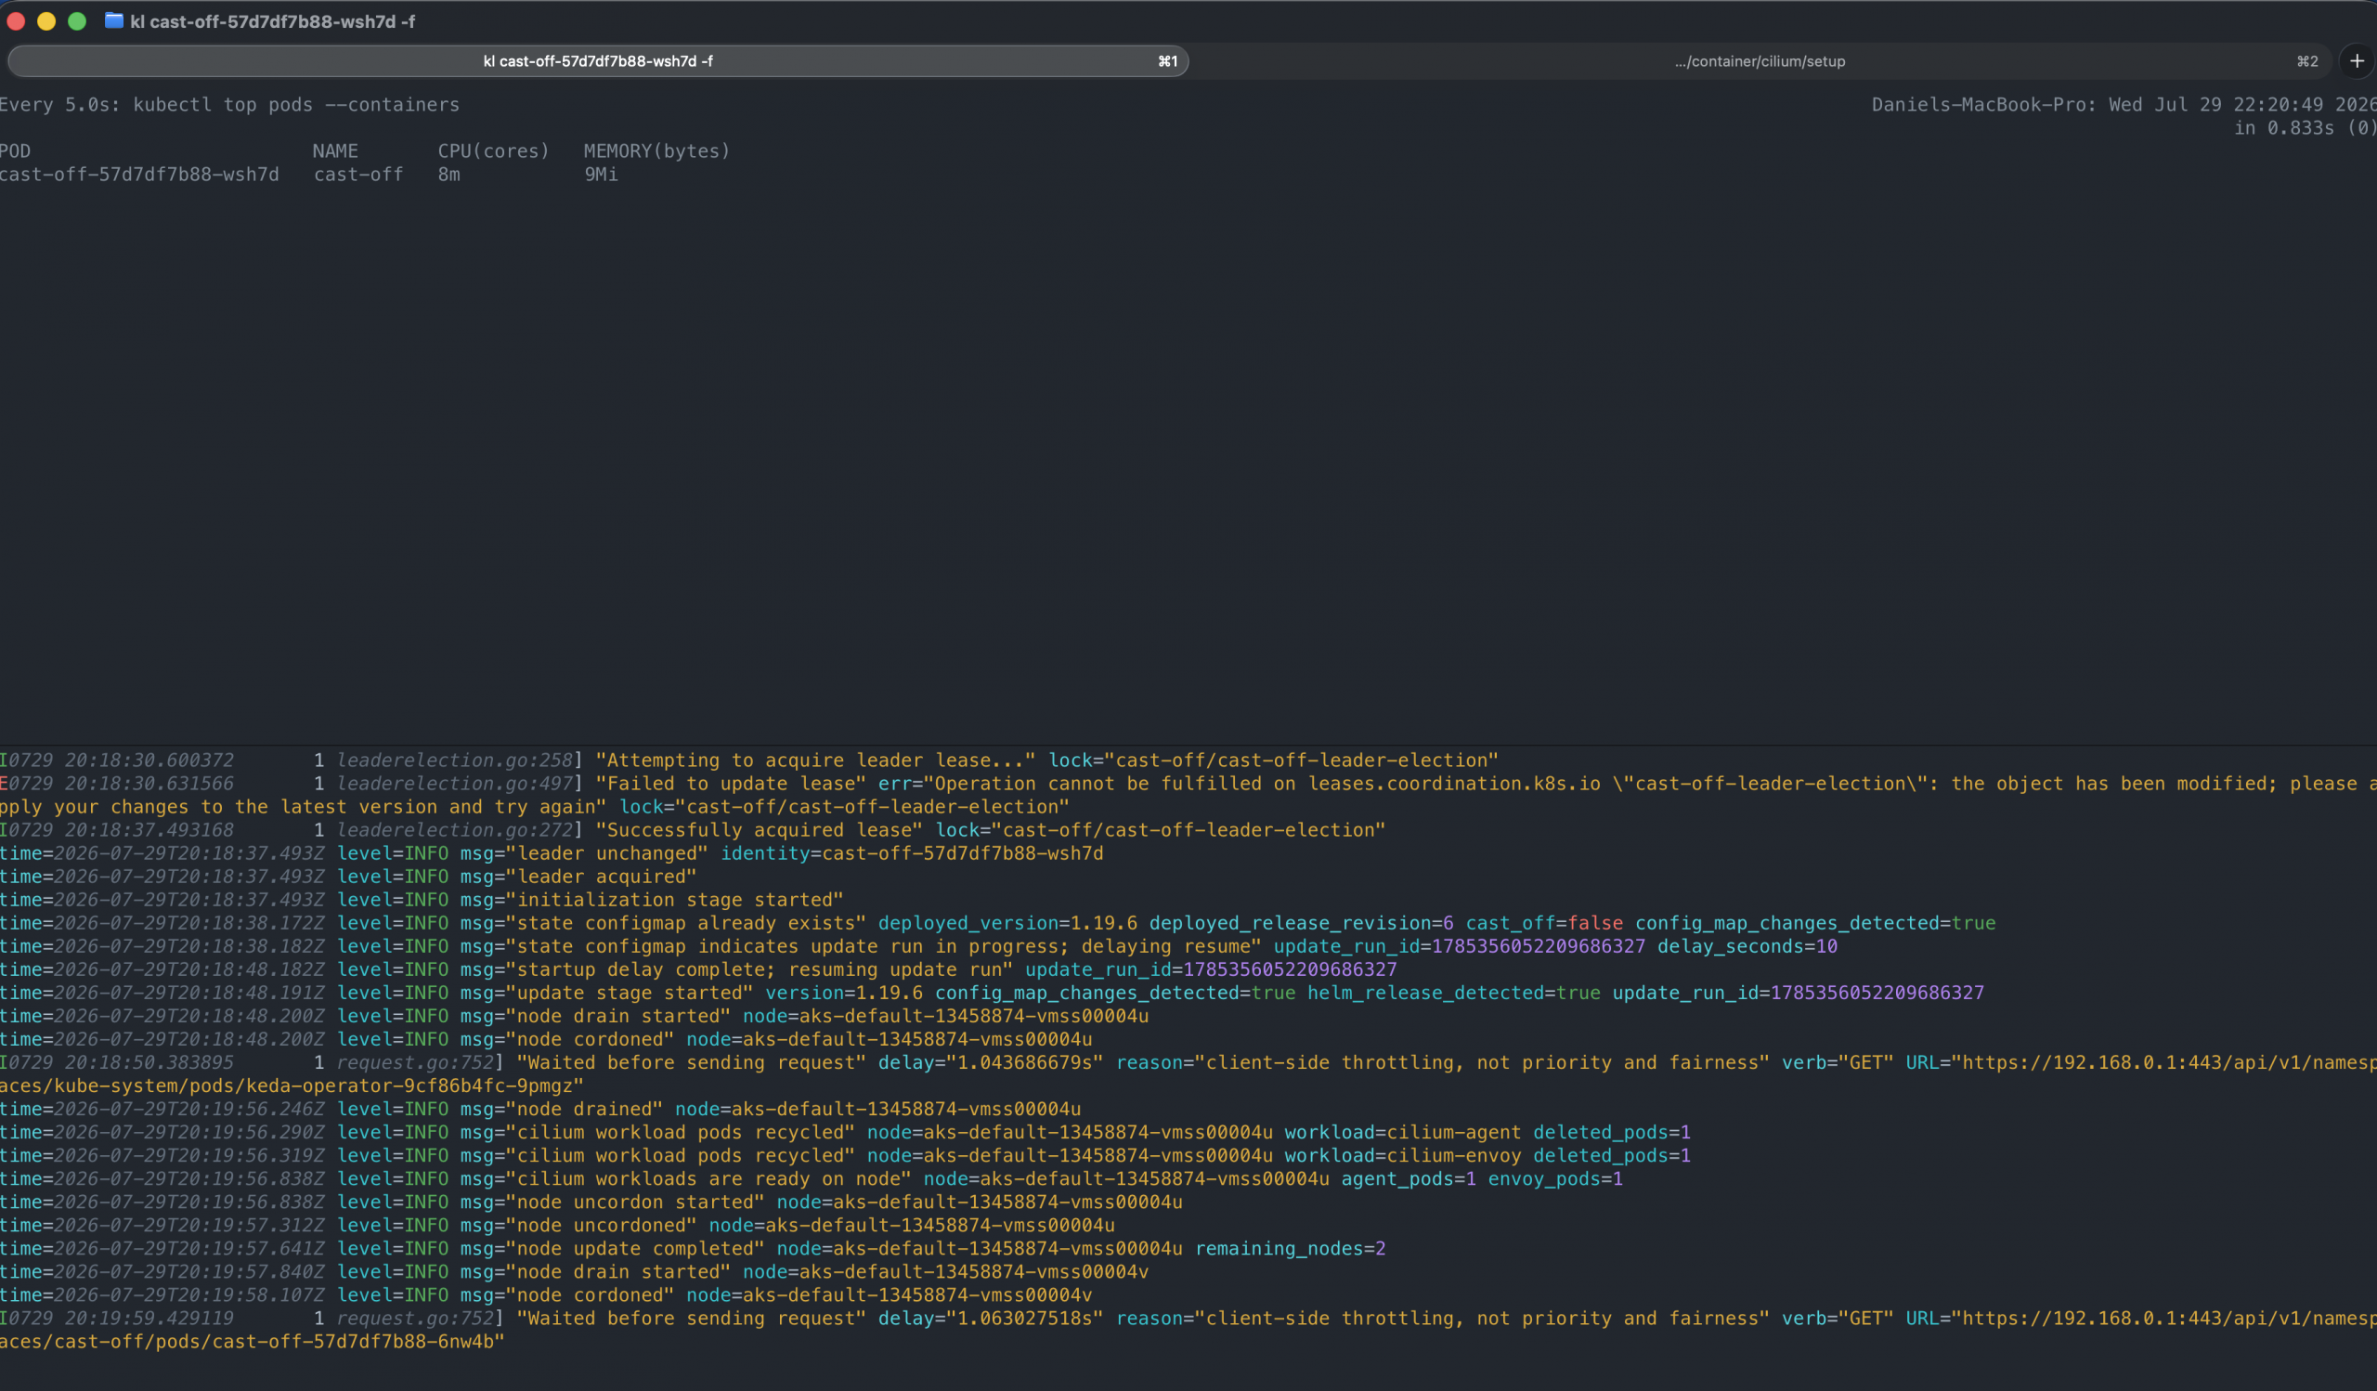Click the 'initialization stage started' log message
Viewport: 2377px width, 1391px height.
[674, 900]
